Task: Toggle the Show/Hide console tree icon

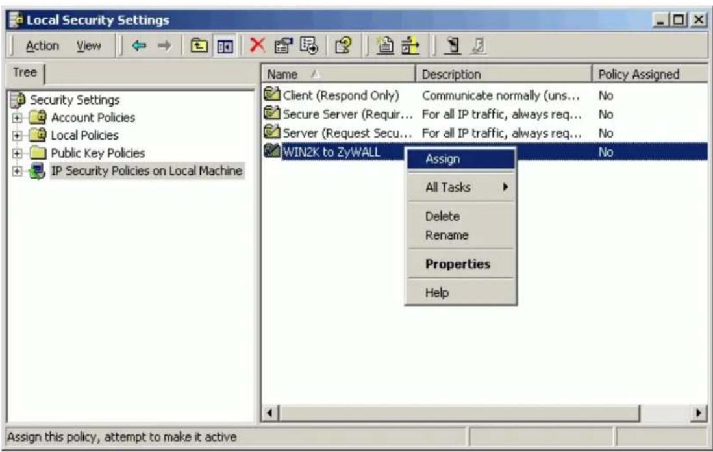Action: point(225,46)
